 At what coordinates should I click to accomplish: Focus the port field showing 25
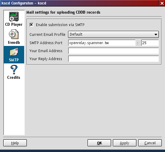(x=150, y=43)
